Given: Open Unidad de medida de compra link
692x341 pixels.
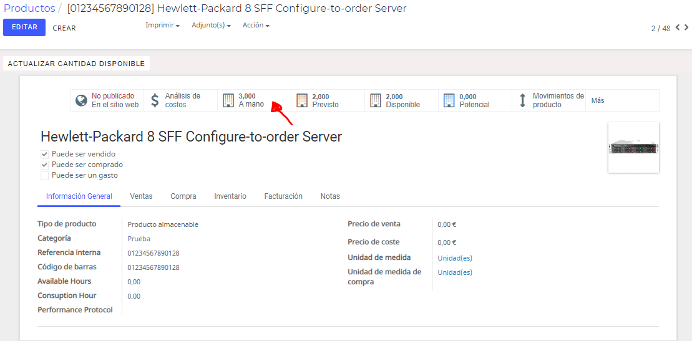Looking at the screenshot, I should point(455,272).
